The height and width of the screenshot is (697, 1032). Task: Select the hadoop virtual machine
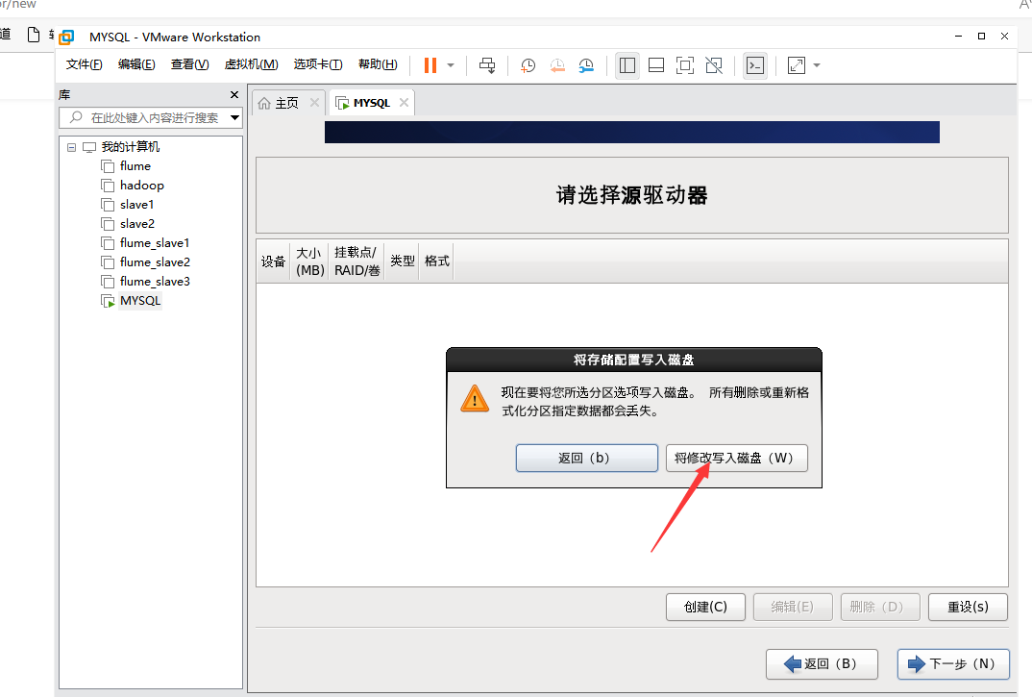(x=141, y=186)
